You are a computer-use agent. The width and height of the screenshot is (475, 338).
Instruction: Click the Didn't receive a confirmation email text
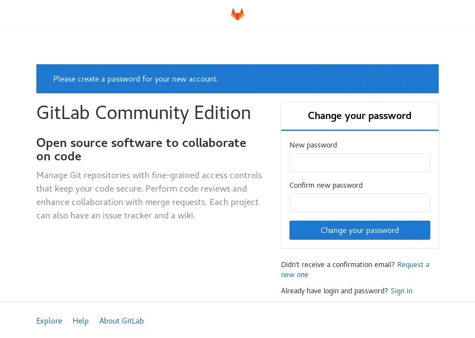coord(338,265)
